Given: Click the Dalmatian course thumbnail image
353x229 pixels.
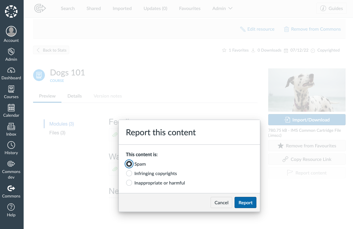Looking at the screenshot, I should (x=307, y=90).
